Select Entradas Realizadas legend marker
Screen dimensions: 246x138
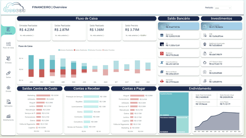59,50
